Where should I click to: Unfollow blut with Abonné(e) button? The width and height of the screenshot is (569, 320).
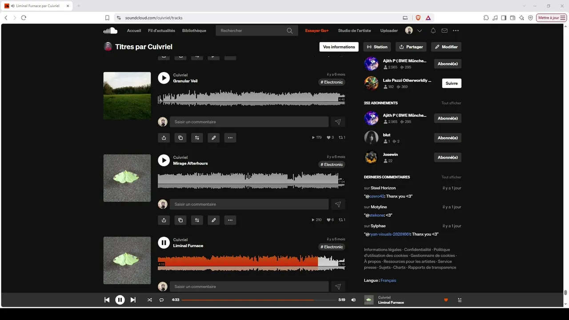[x=448, y=138]
